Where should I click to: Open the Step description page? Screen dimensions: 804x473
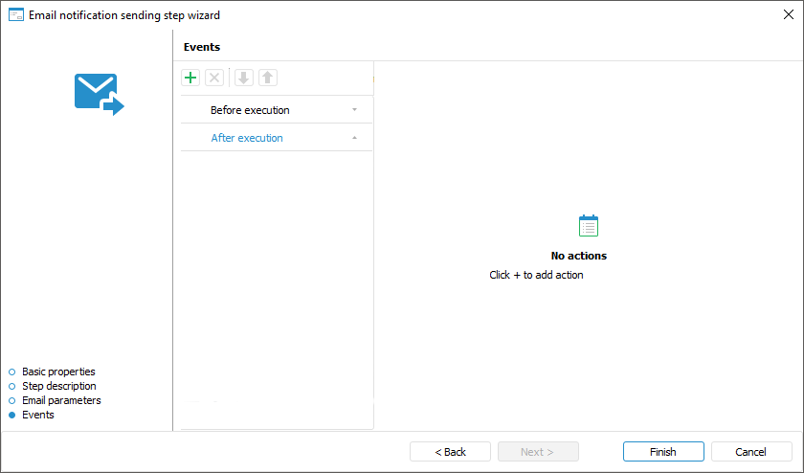(58, 386)
